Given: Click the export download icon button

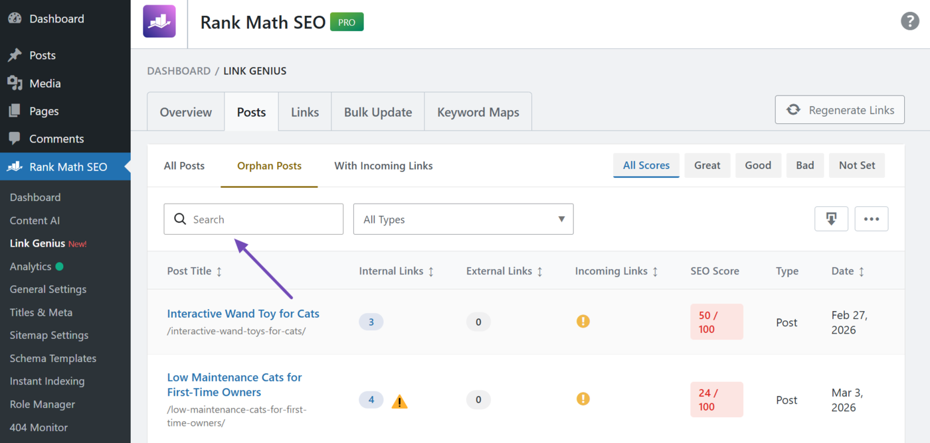Looking at the screenshot, I should pyautogui.click(x=831, y=219).
